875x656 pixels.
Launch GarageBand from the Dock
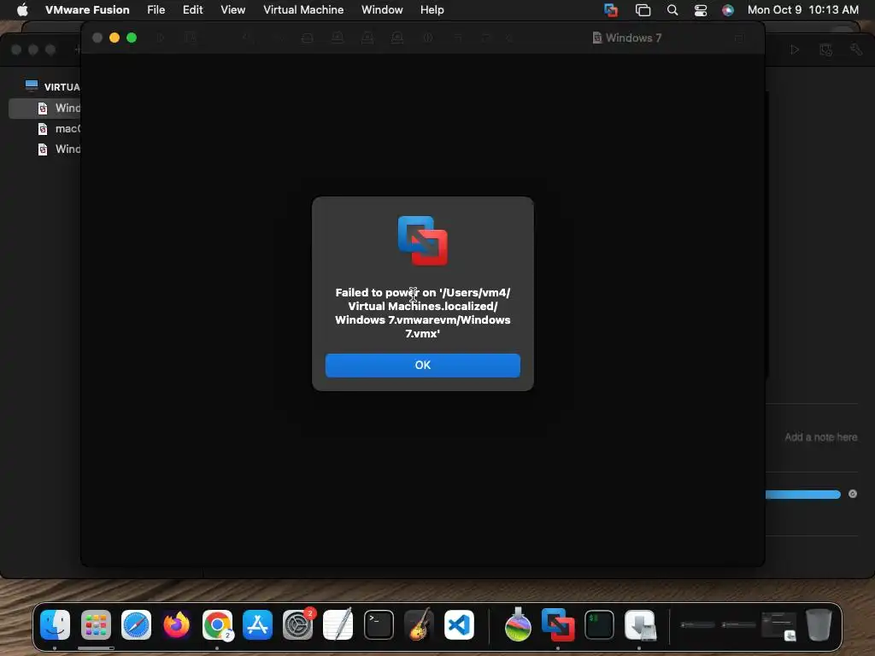point(419,624)
